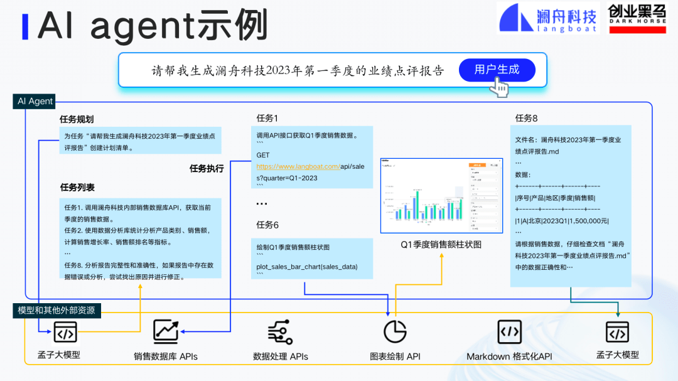Click the report request prompt text field

click(298, 70)
